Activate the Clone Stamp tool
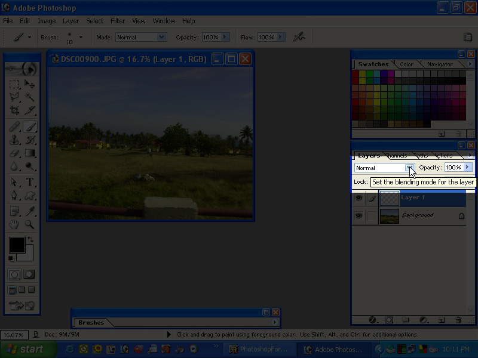 (13, 140)
